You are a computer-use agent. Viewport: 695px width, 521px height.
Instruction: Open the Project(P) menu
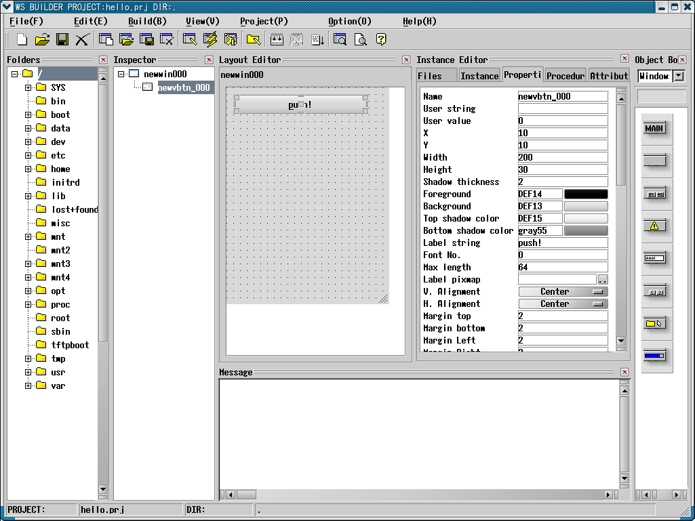pos(264,21)
